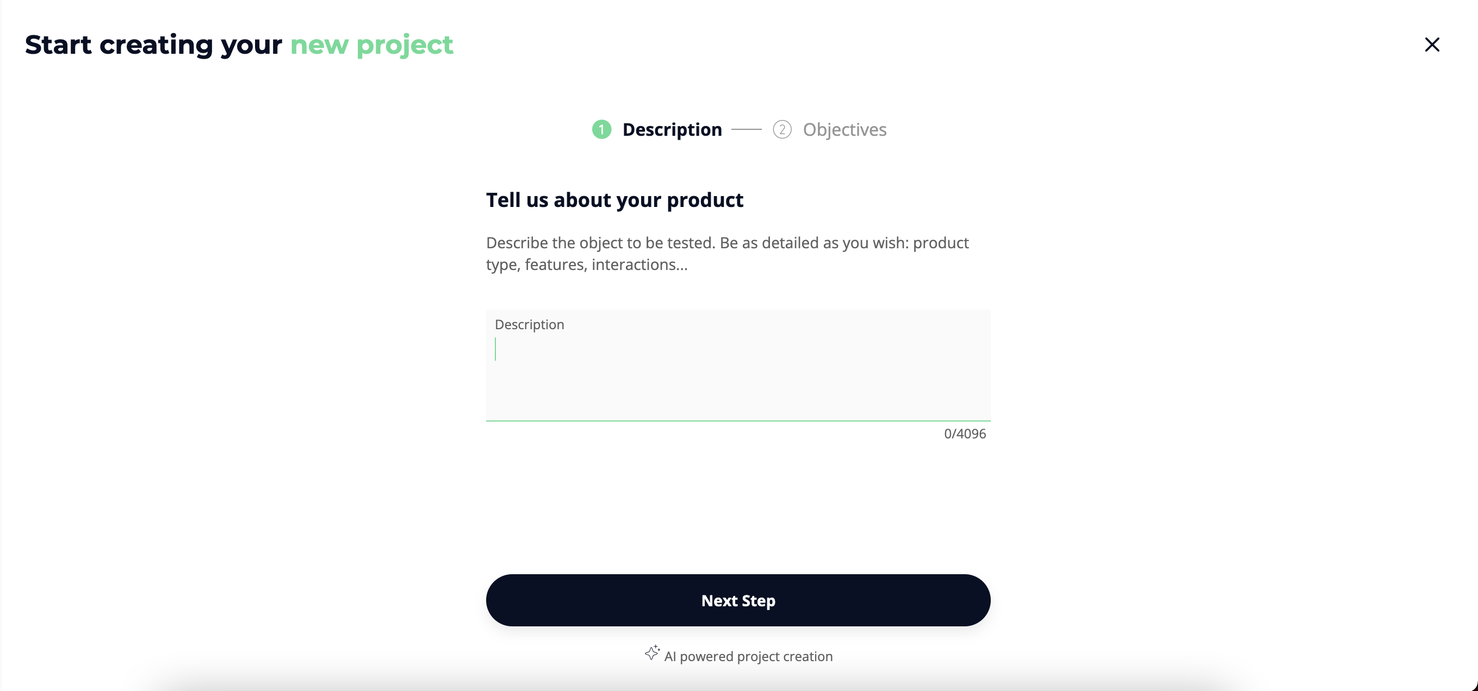This screenshot has width=1478, height=691.
Task: Click the step 2 circle indicator
Action: 782,129
